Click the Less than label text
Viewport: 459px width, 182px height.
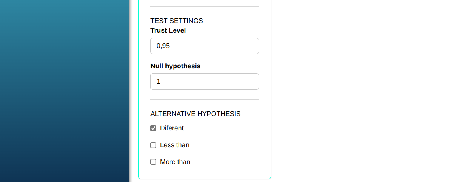click(x=175, y=145)
